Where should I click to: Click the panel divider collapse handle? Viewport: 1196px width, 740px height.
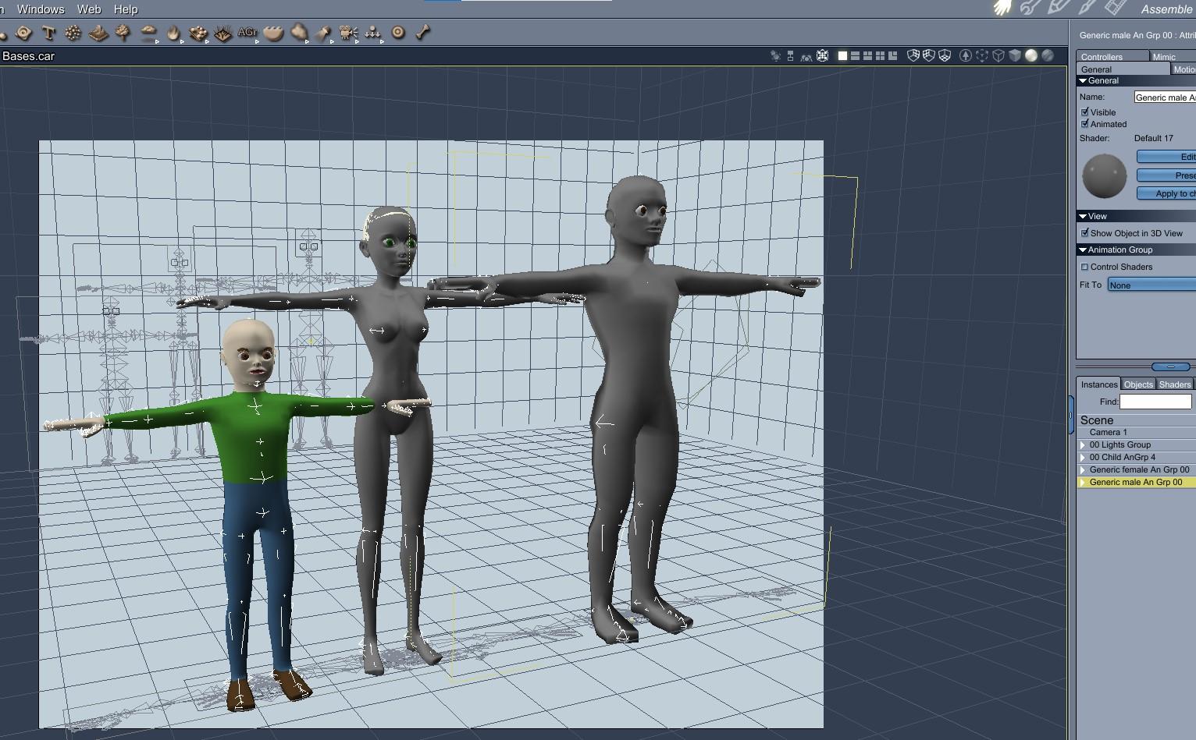pyautogui.click(x=1170, y=366)
